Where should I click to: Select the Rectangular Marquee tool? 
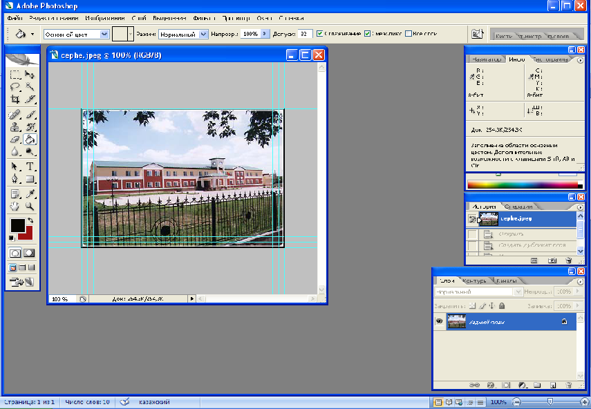pyautogui.click(x=15, y=74)
